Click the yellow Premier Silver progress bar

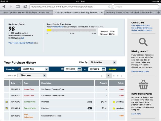pyautogui.click(x=49, y=30)
